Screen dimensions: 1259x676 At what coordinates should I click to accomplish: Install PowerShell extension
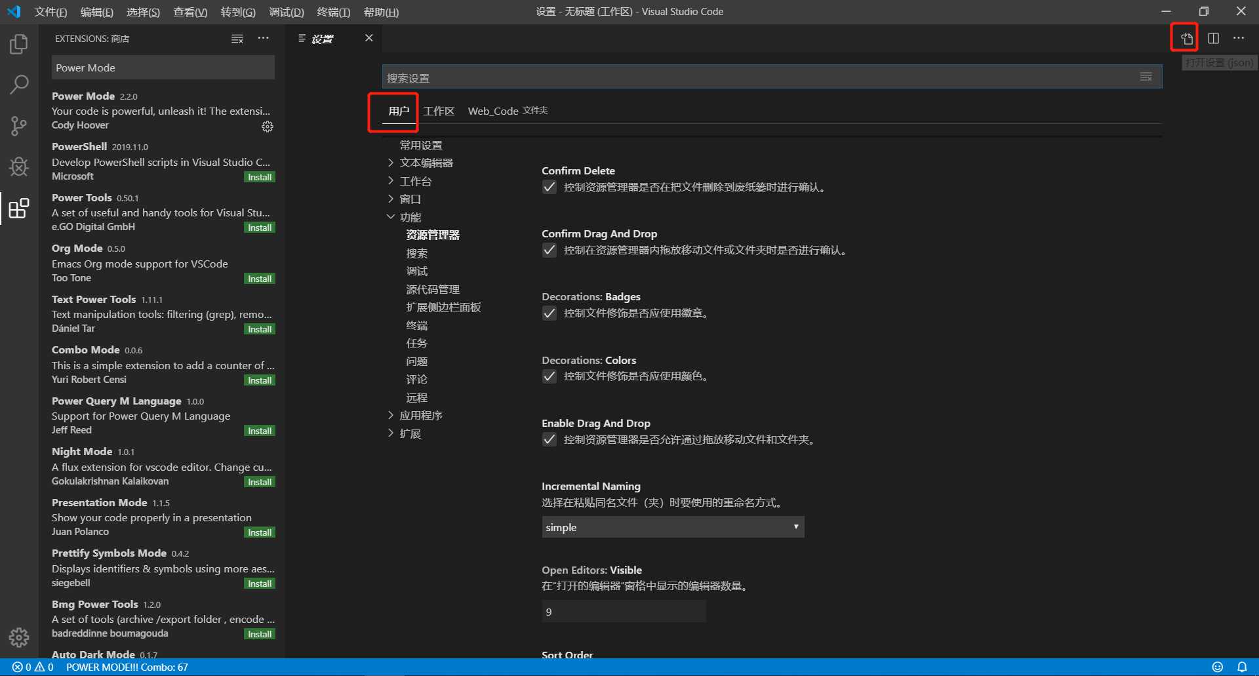point(260,177)
